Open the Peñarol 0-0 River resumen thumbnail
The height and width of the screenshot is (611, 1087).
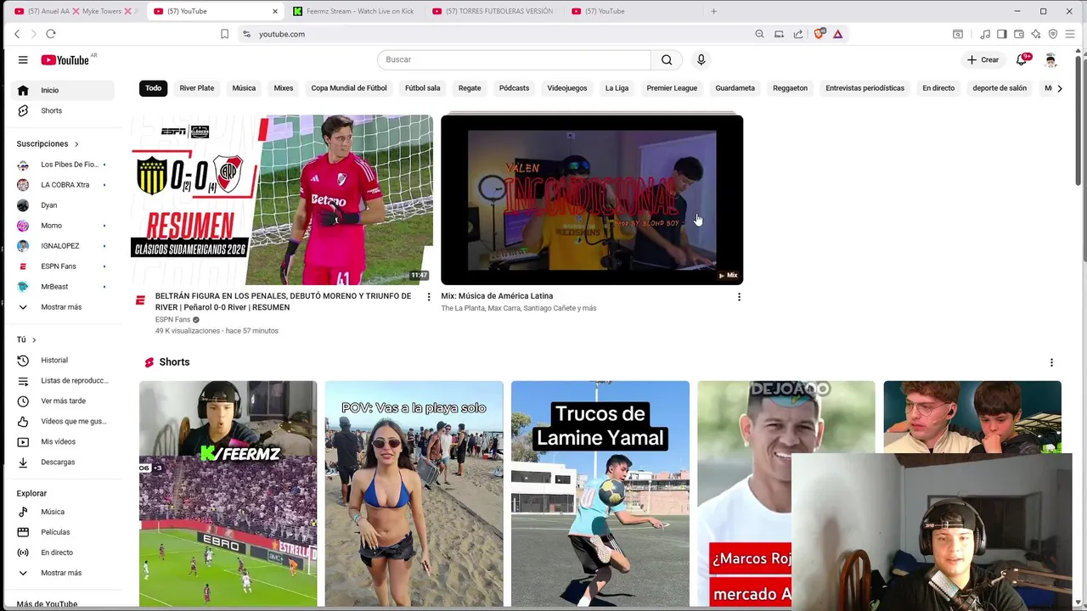282,199
